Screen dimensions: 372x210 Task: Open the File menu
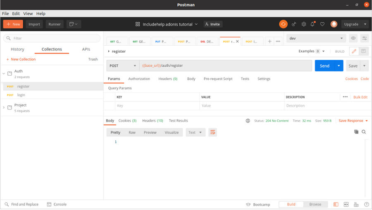(5, 14)
